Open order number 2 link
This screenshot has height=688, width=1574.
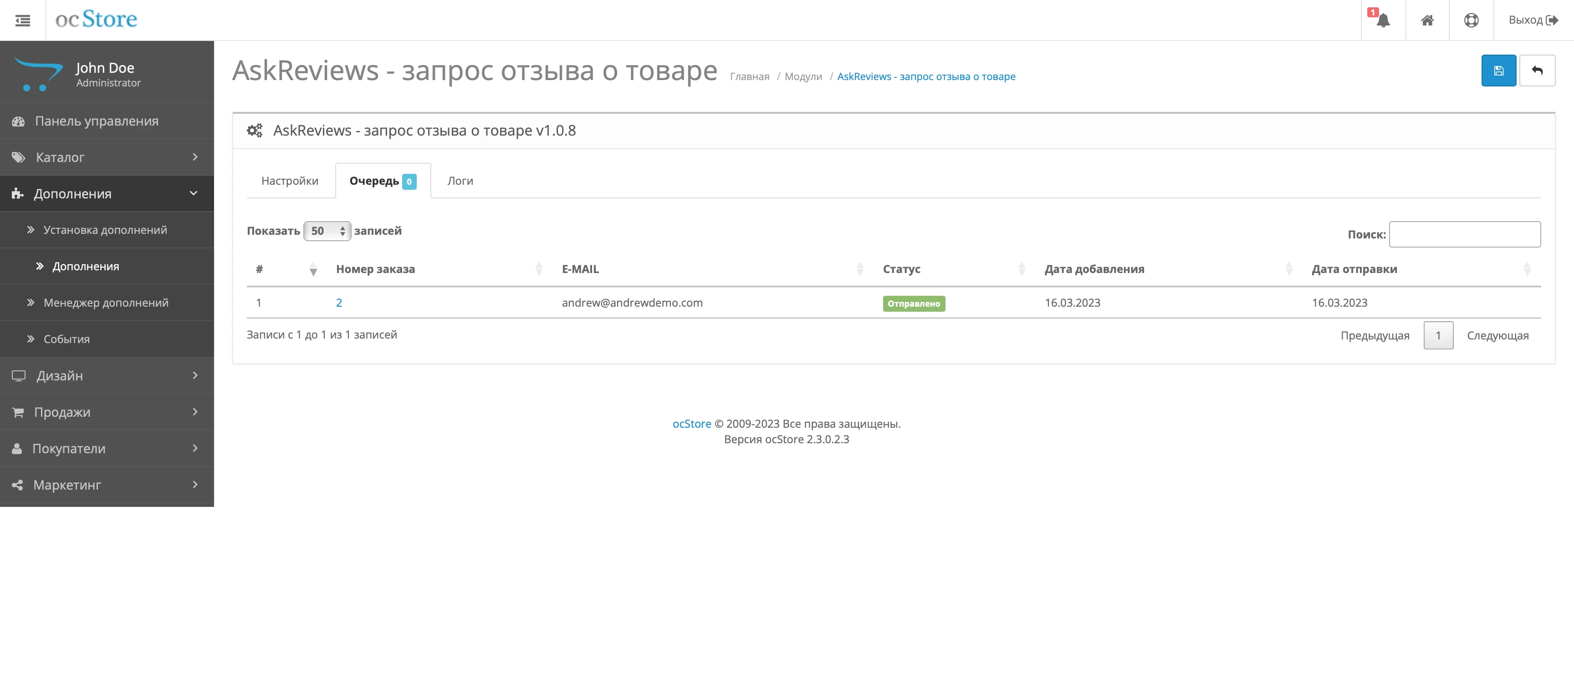coord(339,303)
